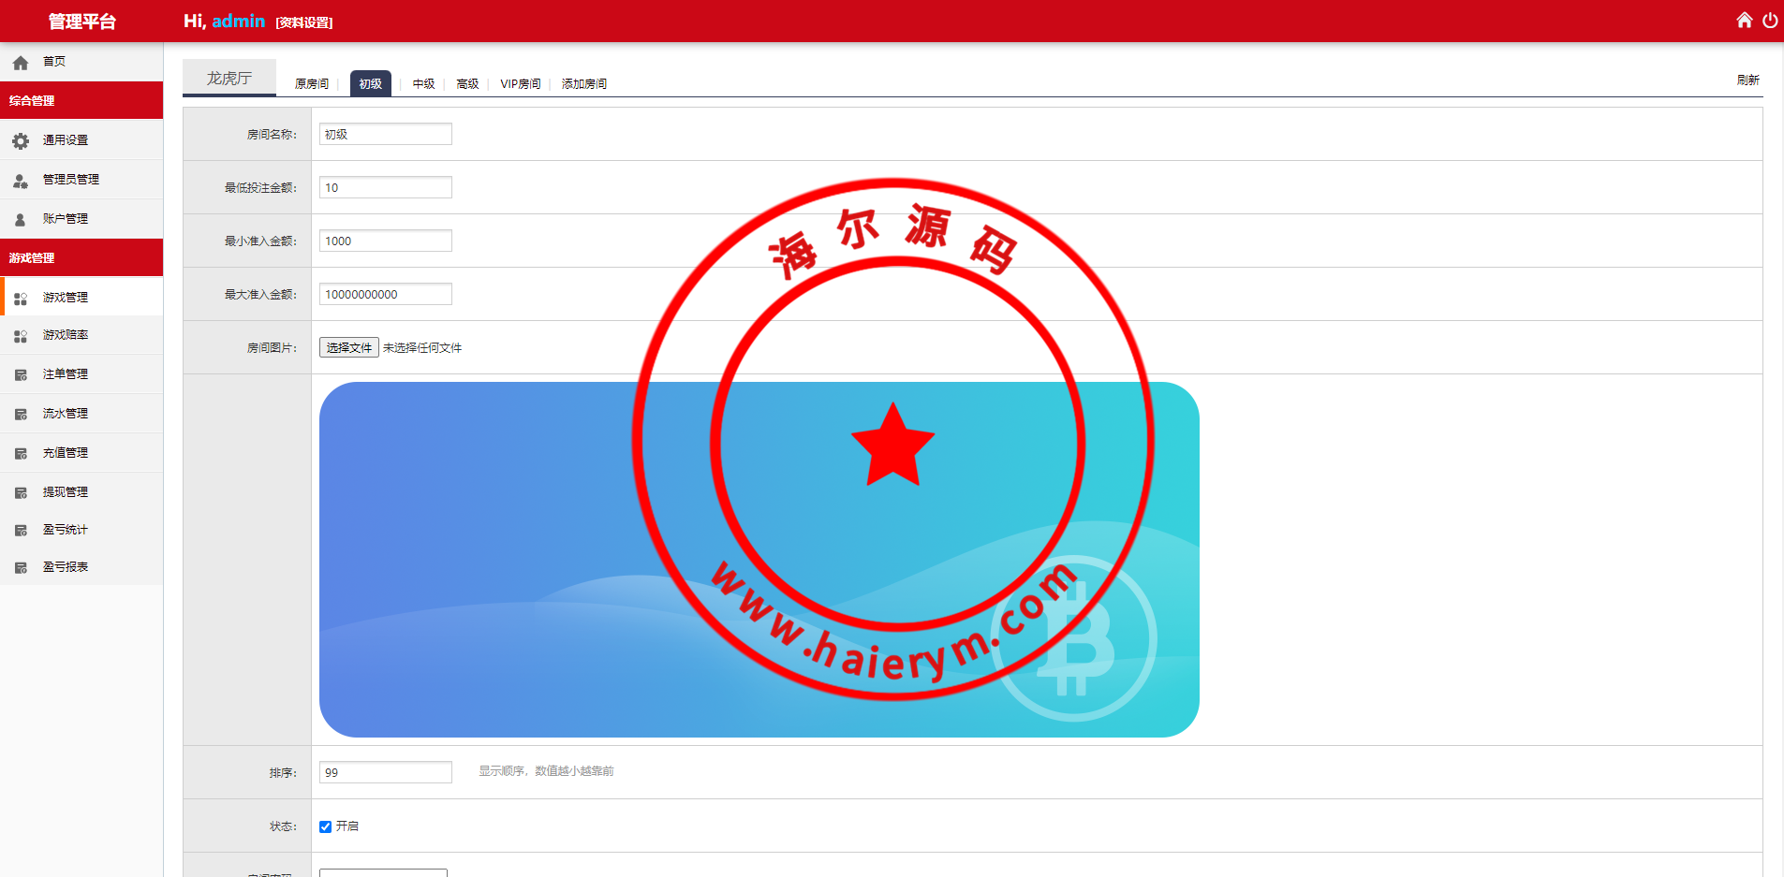Click the gear icon for 通用设置
This screenshot has width=1784, height=877.
tap(21, 141)
